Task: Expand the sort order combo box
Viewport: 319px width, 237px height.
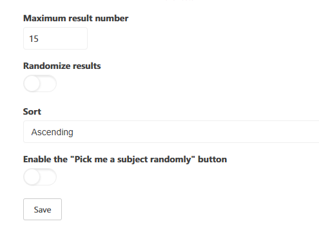Action: [171, 132]
